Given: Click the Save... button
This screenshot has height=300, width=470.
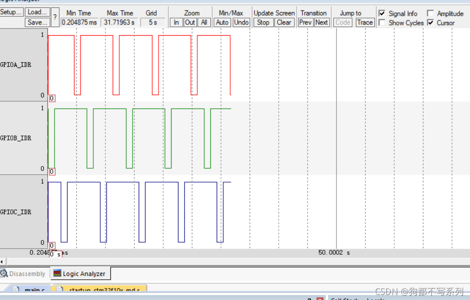Looking at the screenshot, I should [x=37, y=22].
